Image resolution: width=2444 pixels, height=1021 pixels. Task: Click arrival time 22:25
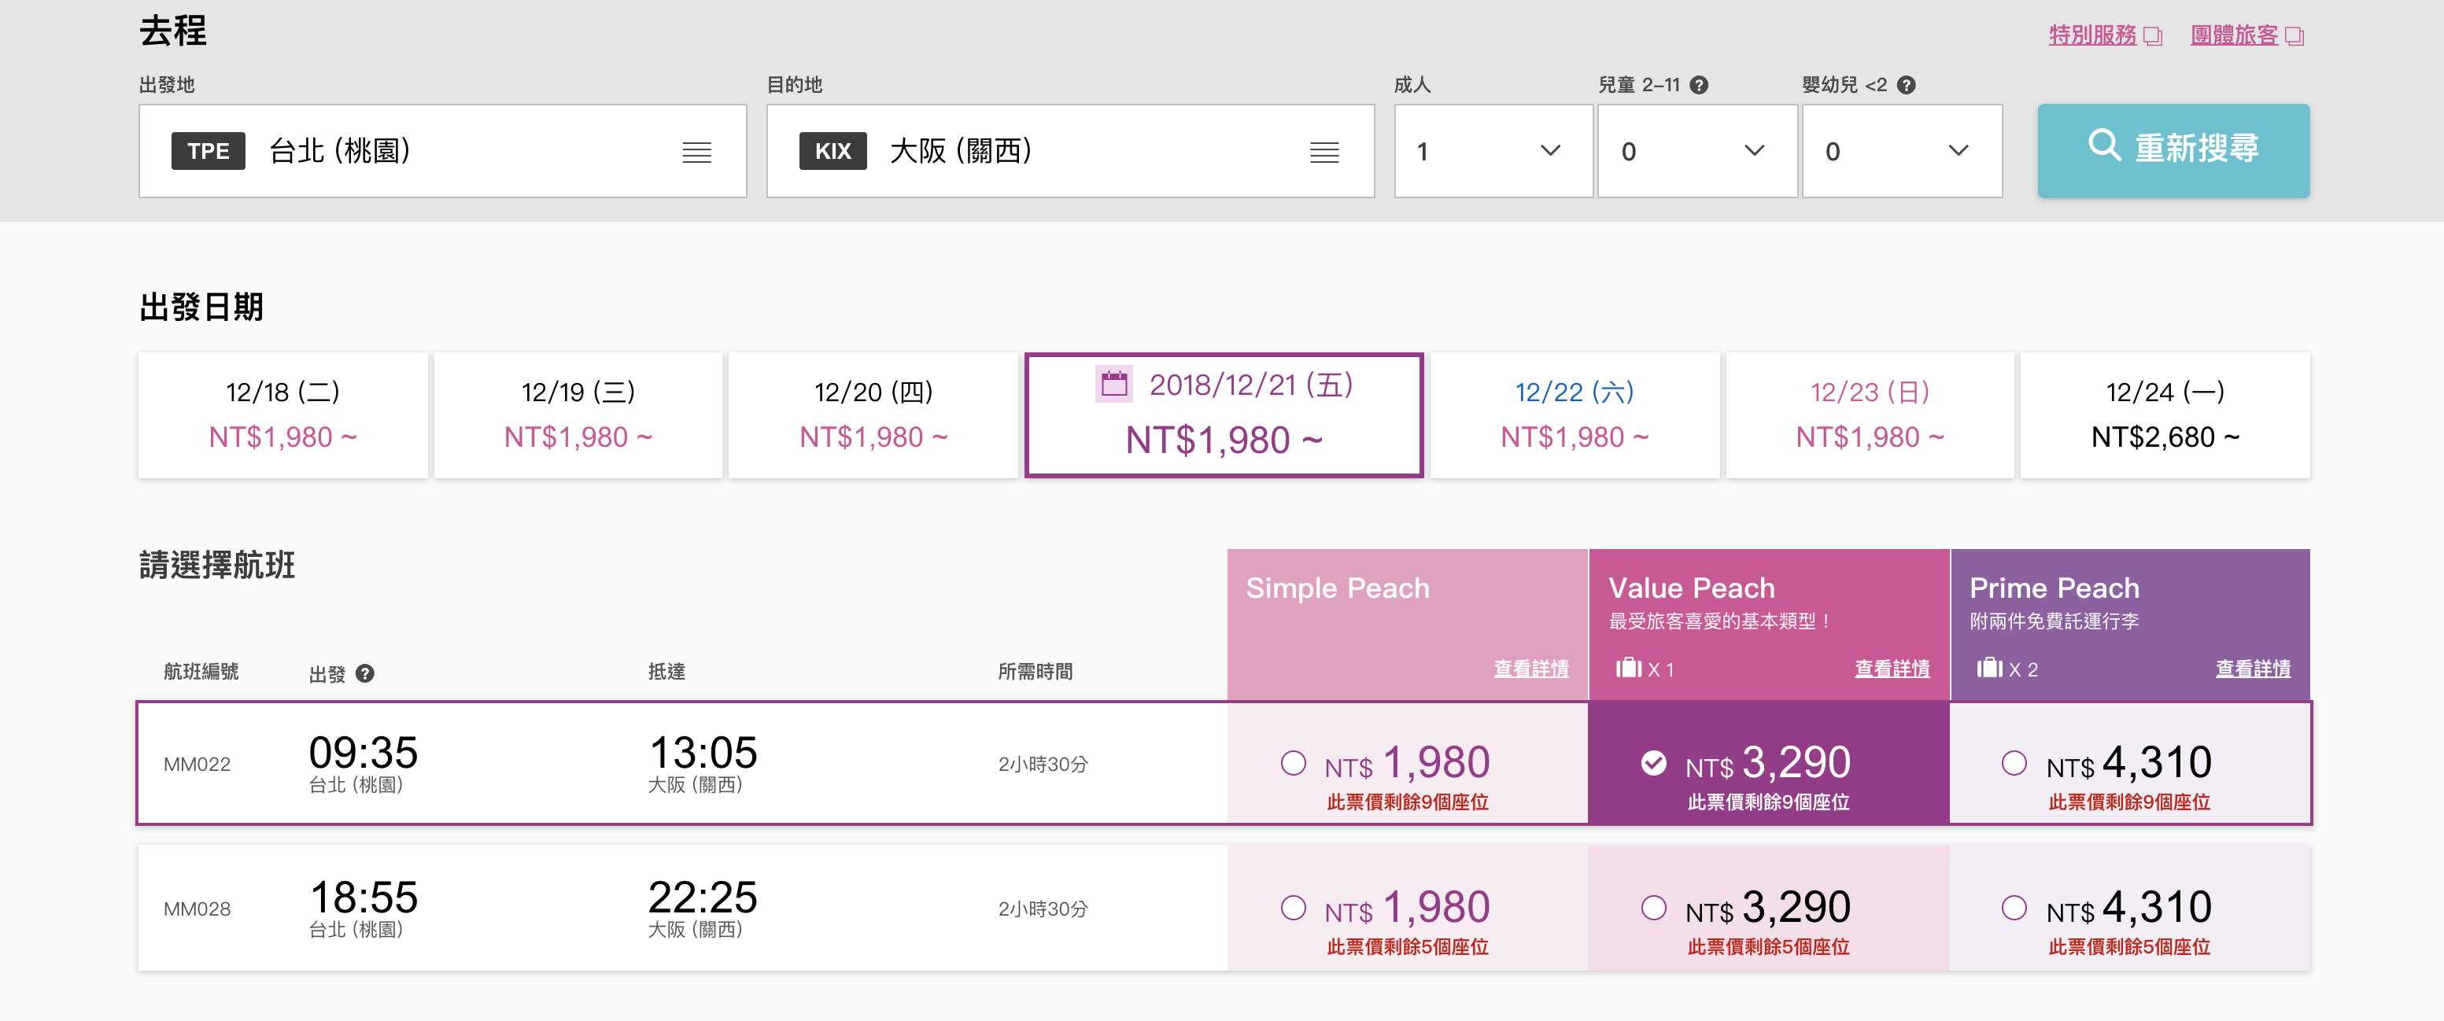(703, 897)
